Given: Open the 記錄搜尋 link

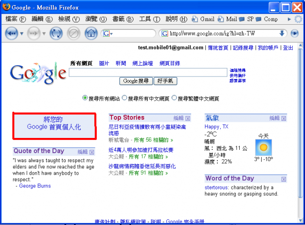Looking at the screenshot, I should tap(243, 48).
